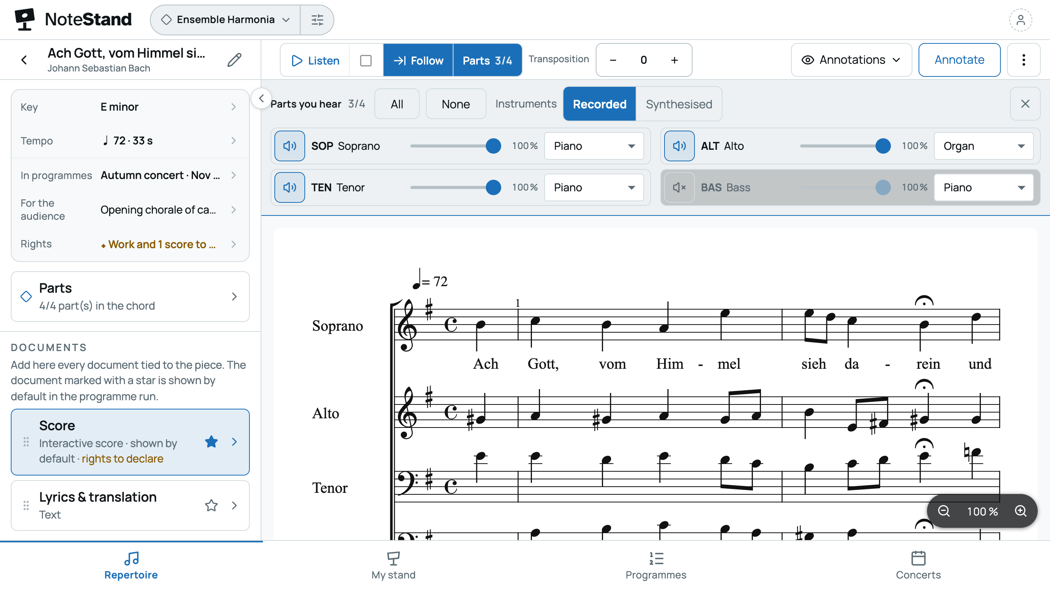
Task: Zoom in the score
Action: coord(1020,511)
